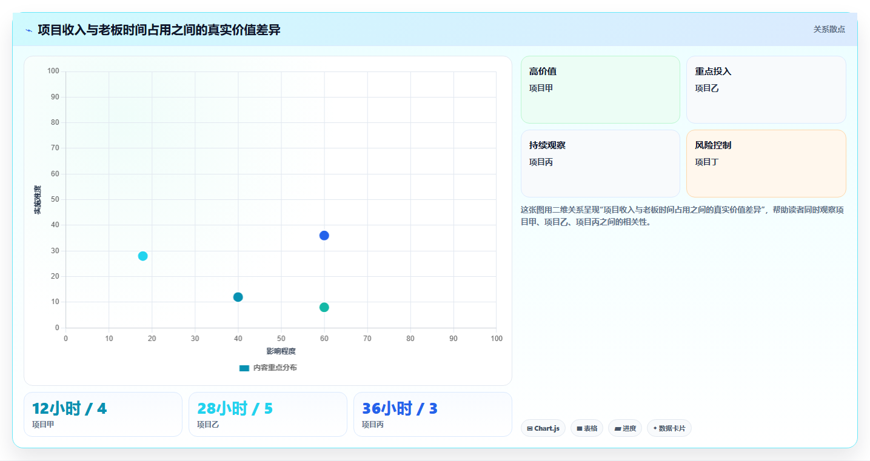This screenshot has height=461, width=870.
Task: Click the 项目丙 label under 36小时 / 3
Action: tap(373, 425)
